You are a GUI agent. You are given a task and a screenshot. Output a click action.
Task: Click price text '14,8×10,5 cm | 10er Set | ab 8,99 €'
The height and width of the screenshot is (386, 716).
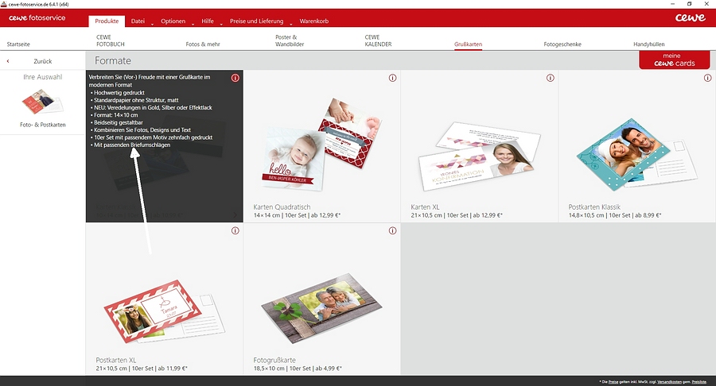pos(615,215)
